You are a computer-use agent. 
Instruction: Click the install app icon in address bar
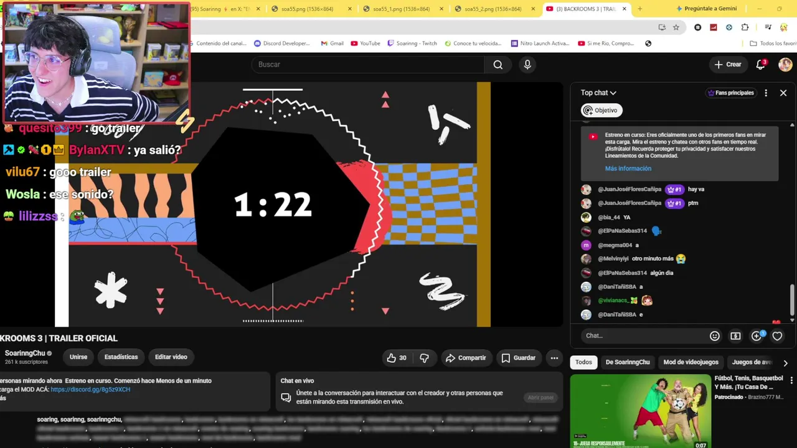point(662,27)
